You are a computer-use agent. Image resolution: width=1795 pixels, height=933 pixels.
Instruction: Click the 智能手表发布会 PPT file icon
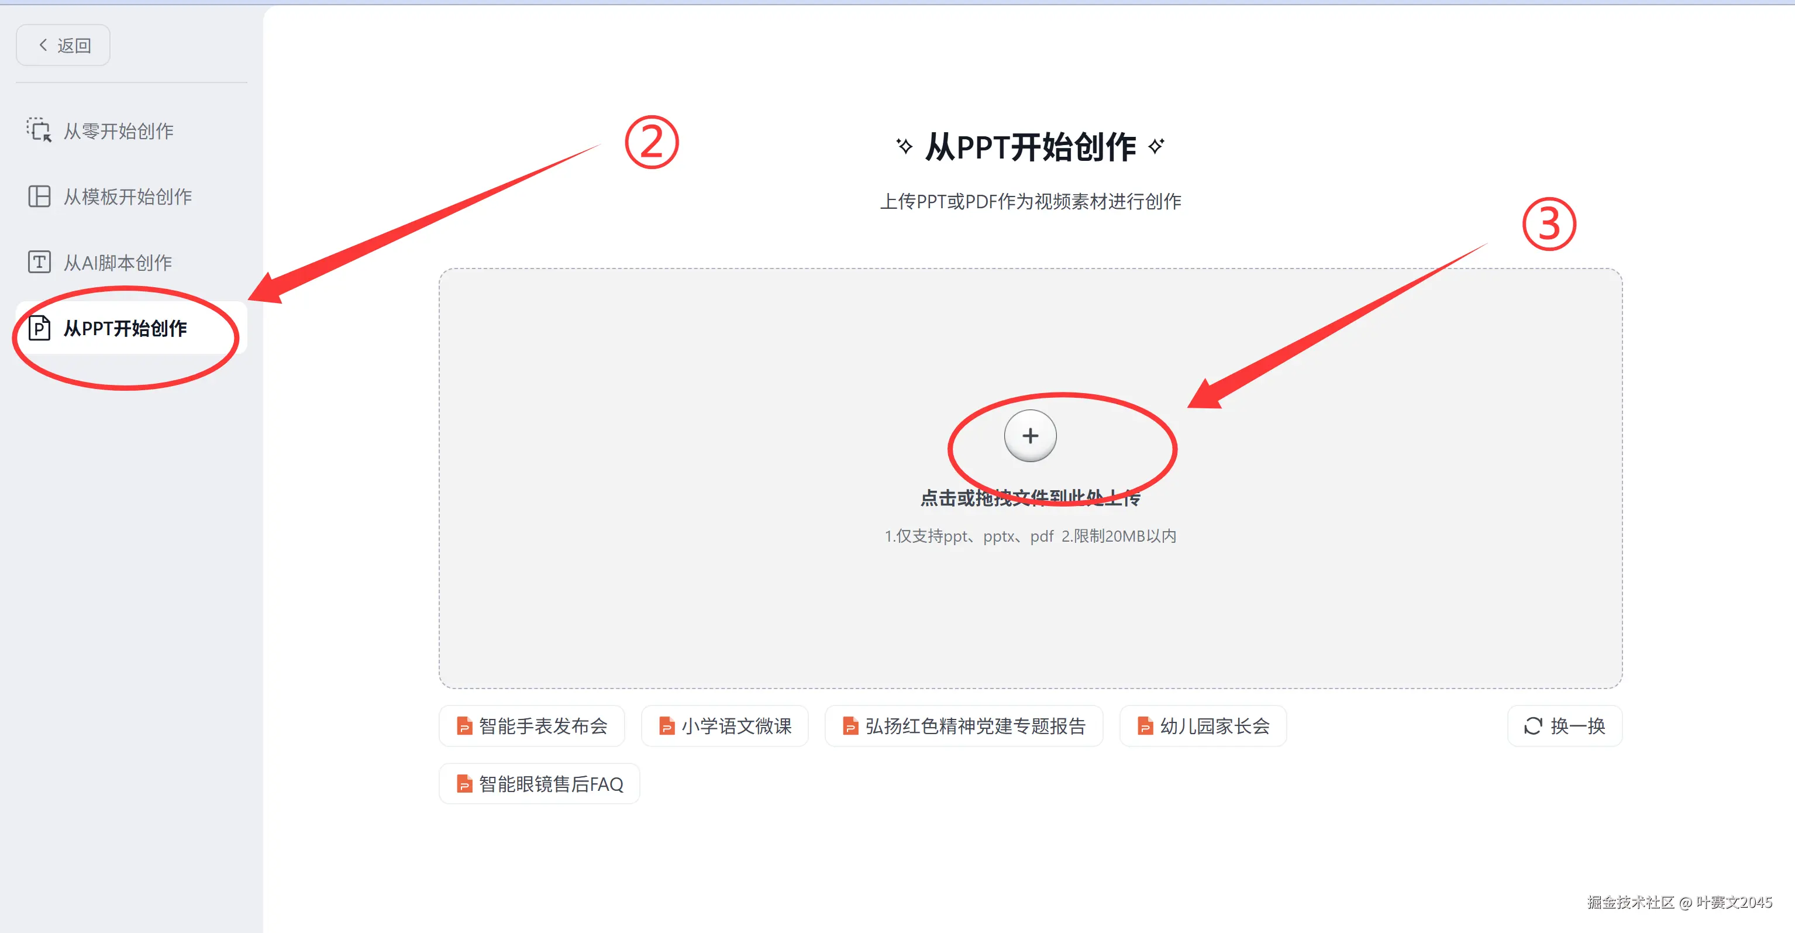point(464,726)
